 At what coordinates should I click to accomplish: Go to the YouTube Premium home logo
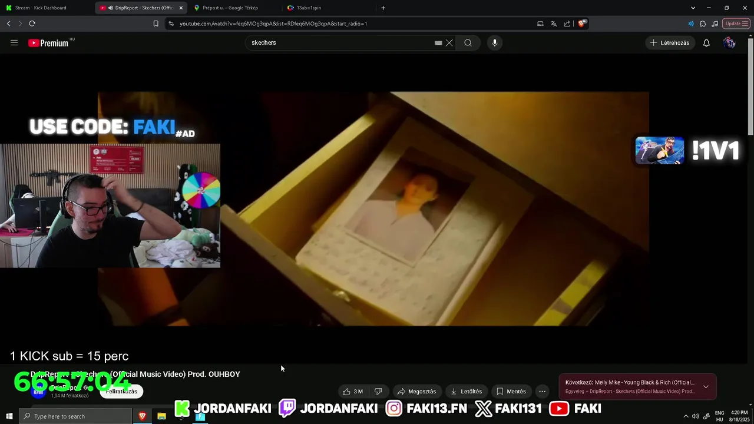pos(48,43)
